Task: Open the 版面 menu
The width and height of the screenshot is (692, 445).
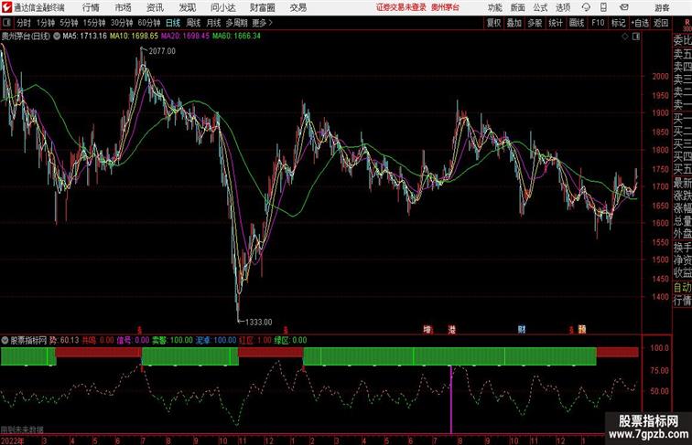Action: [518, 7]
